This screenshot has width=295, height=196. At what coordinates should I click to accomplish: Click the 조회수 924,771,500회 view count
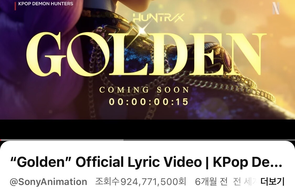[141, 182]
